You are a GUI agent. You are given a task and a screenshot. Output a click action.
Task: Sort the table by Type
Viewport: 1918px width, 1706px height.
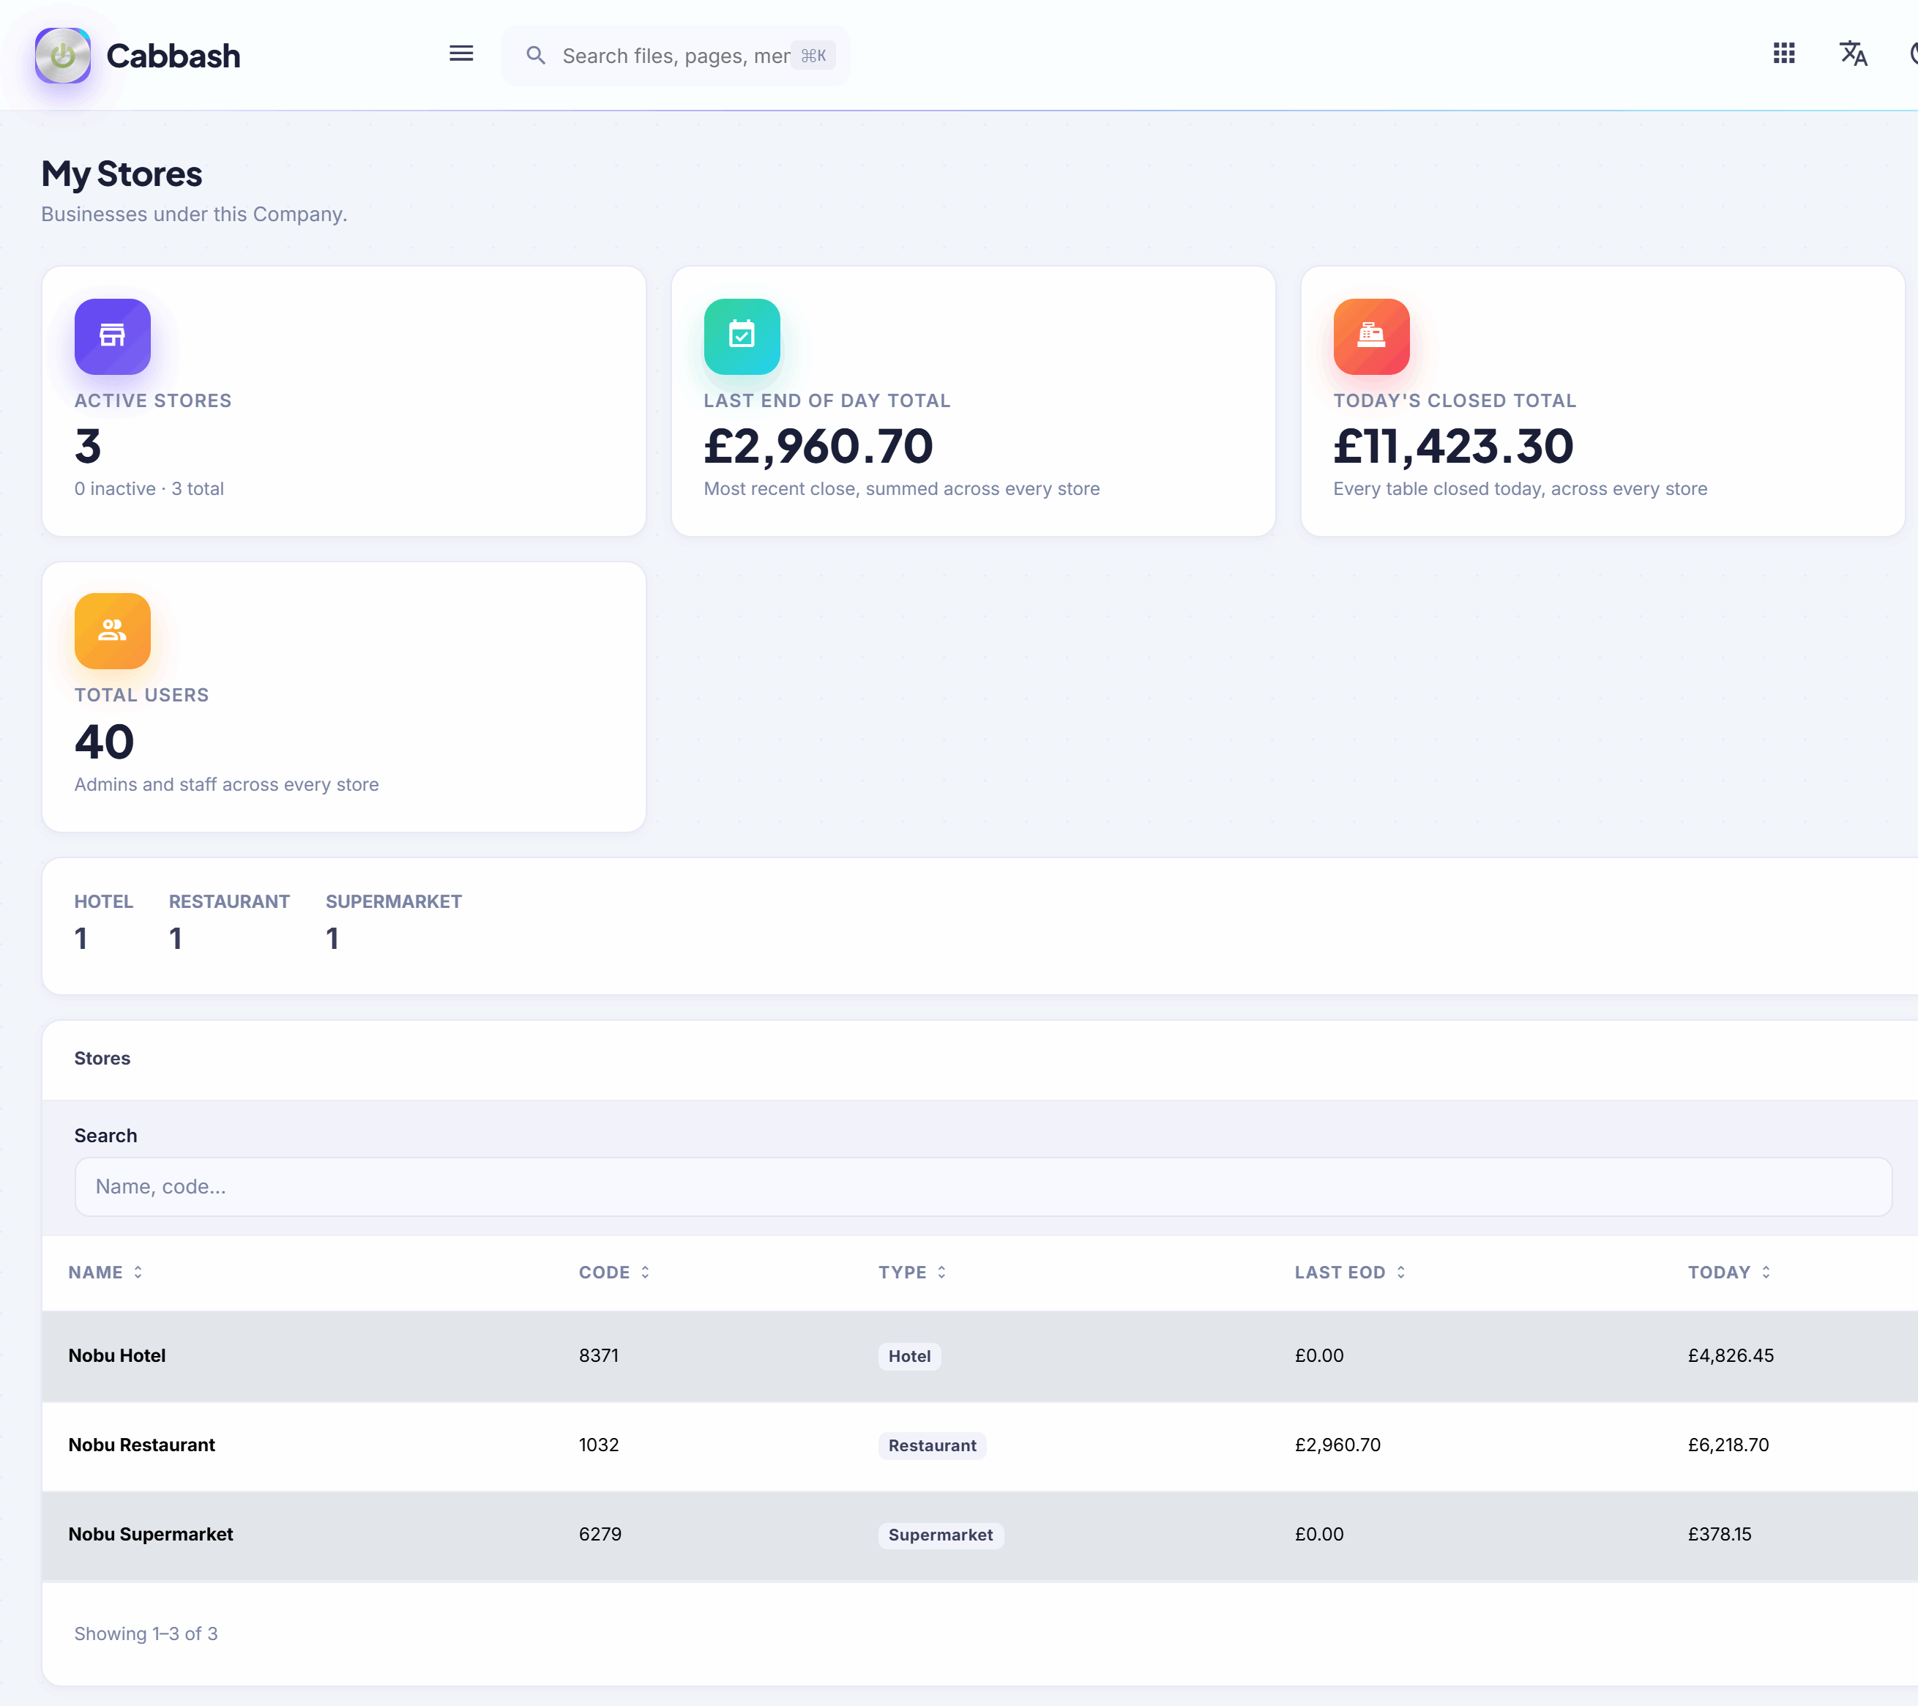click(912, 1273)
